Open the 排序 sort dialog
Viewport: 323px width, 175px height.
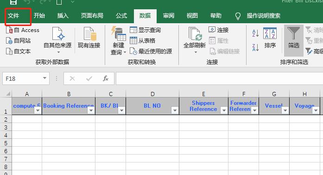pos(270,38)
